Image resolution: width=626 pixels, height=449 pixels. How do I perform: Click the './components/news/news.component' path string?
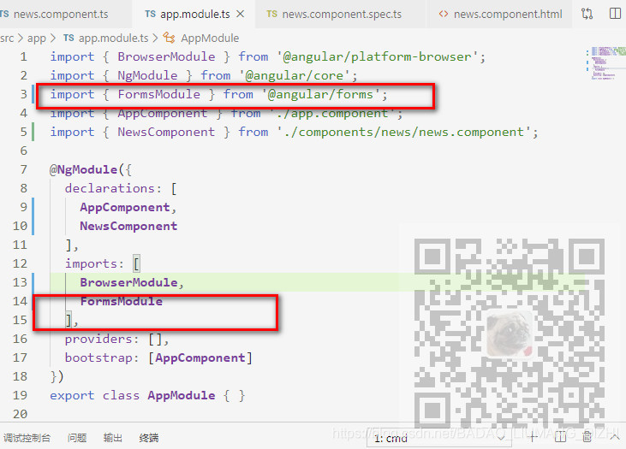point(404,132)
